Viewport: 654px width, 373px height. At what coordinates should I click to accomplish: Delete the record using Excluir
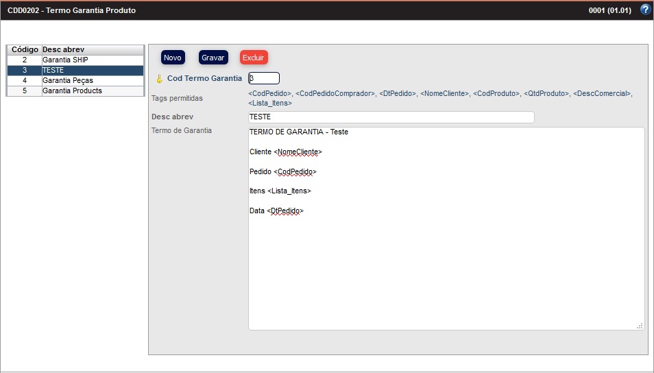[x=254, y=58]
